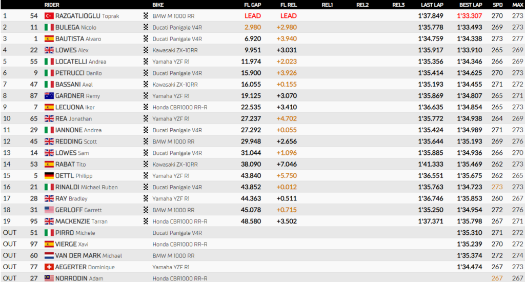This screenshot has height=282, width=525.
Task: Click the checkered flag icon in Bautista's row
Action: (146, 38)
